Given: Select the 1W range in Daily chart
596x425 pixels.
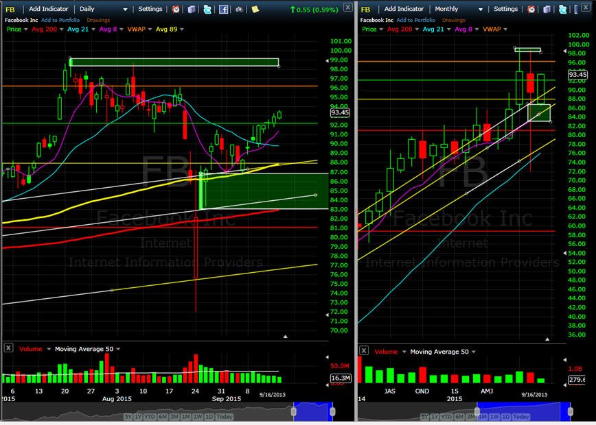Looking at the screenshot, I should point(198,417).
